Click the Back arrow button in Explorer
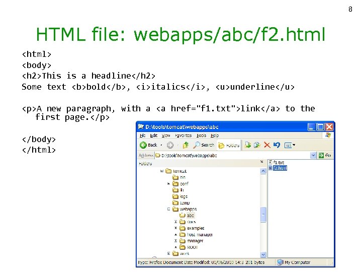362x272 pixels. [x=148, y=145]
